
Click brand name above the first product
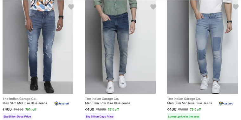point(20,99)
